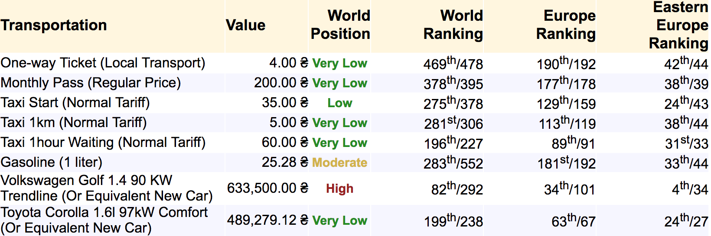Viewport: 711px width, 236px height.
Task: Click the 283th/552 world ranking
Action: point(453,163)
